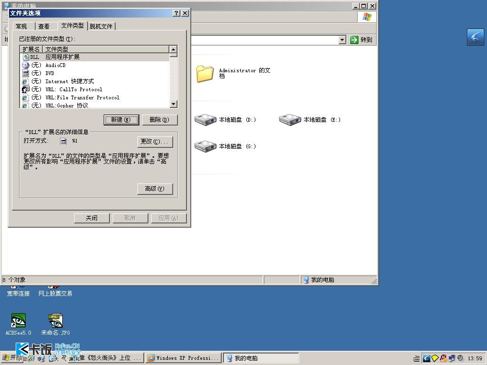Viewport: 487px width, 365px height.
Task: Select the URL: CallTo Protocol row
Action: (95, 89)
